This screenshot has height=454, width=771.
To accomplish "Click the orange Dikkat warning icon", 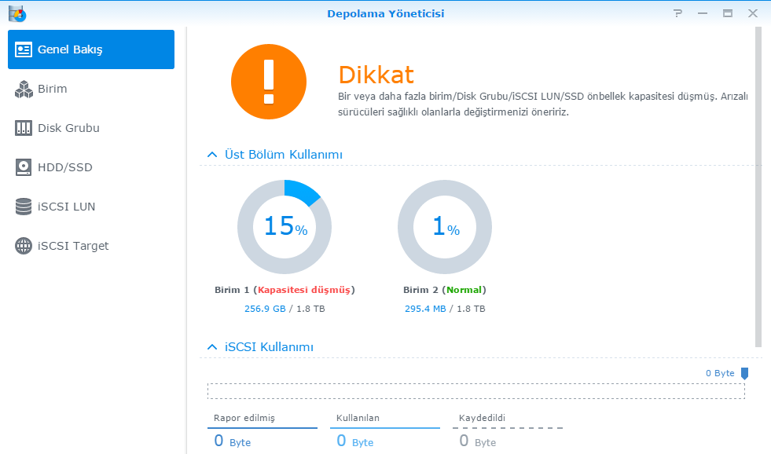I will 269,81.
